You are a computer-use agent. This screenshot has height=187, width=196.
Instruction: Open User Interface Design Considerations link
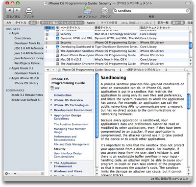68,155
